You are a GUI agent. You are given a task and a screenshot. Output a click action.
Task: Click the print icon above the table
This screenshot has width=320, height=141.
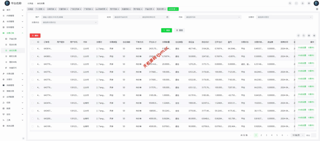309,36
